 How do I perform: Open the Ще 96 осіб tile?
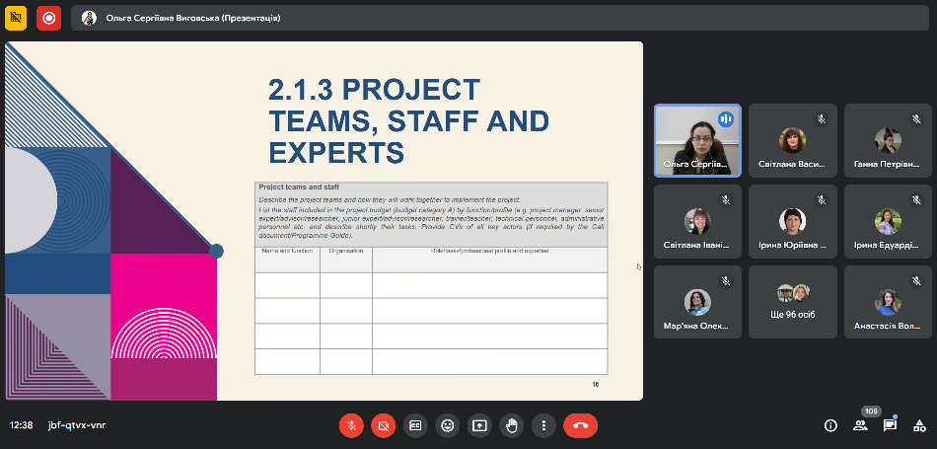point(792,302)
